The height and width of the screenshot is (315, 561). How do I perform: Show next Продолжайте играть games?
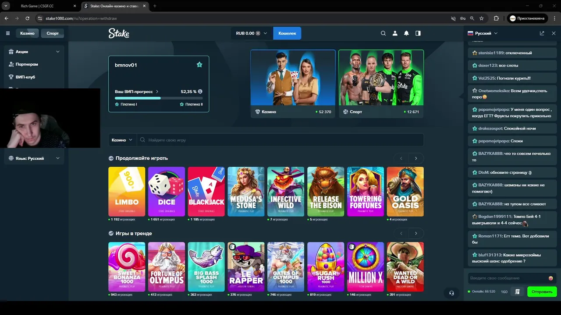(416, 158)
